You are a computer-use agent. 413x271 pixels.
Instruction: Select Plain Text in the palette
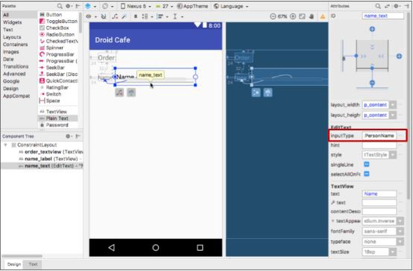(x=57, y=118)
